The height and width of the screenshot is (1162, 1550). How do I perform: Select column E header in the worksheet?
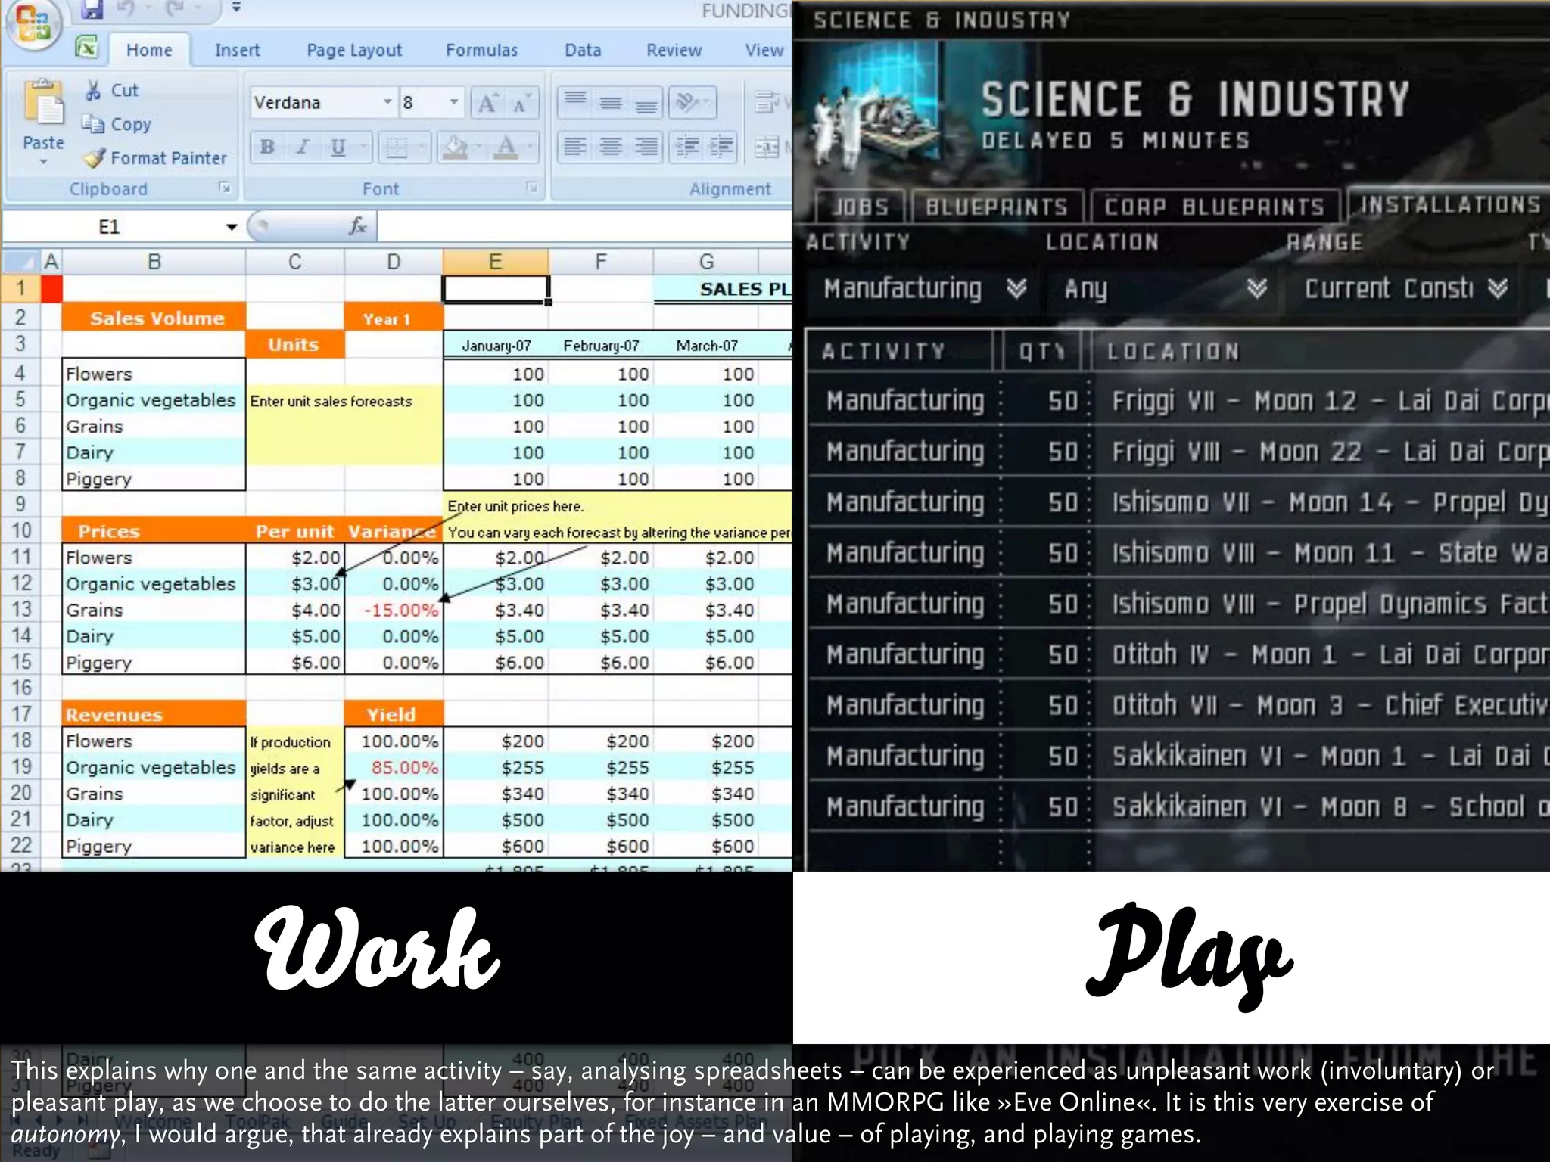coord(495,262)
